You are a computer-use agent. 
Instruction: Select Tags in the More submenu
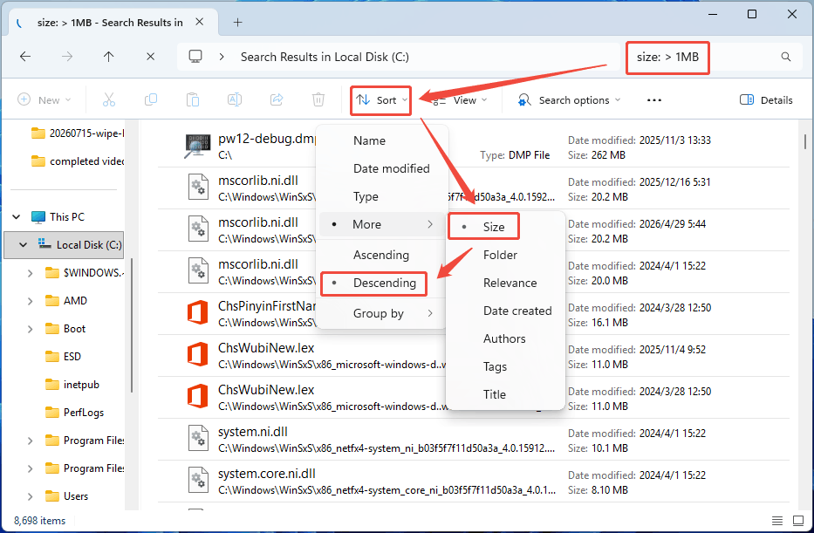tap(506, 367)
